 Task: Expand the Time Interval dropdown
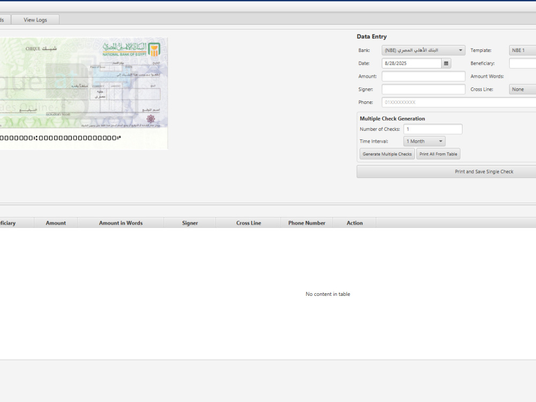point(424,141)
